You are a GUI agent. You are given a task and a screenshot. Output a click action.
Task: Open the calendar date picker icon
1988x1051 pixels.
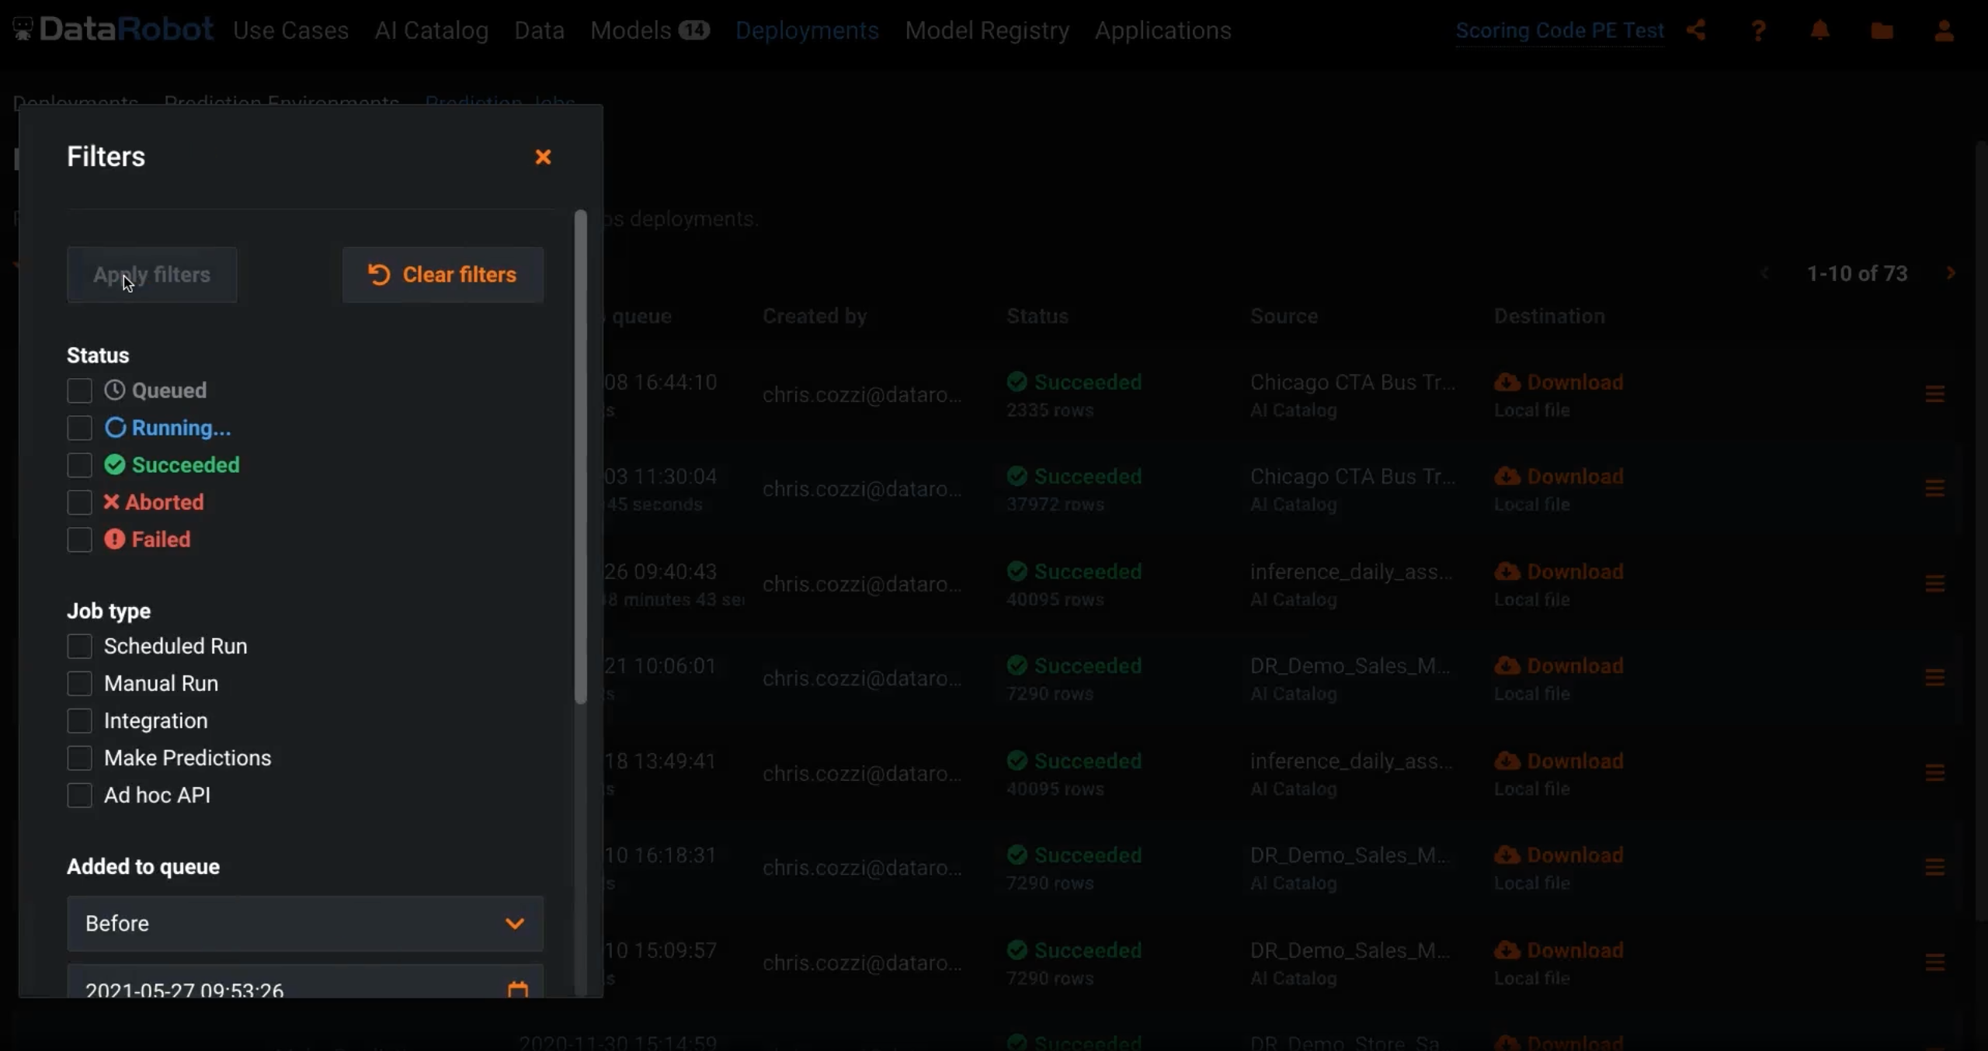517,989
